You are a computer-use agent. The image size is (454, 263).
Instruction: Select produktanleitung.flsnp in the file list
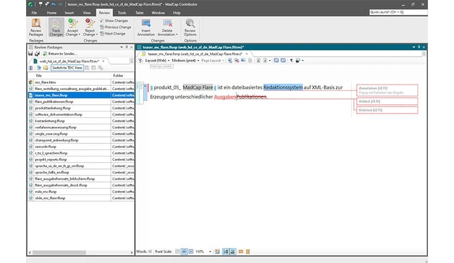[x=81, y=108]
